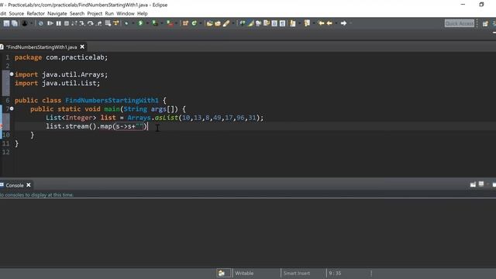Open the Run button dropdown arrow
Viewport: 496px width, 279px height.
point(147,23)
